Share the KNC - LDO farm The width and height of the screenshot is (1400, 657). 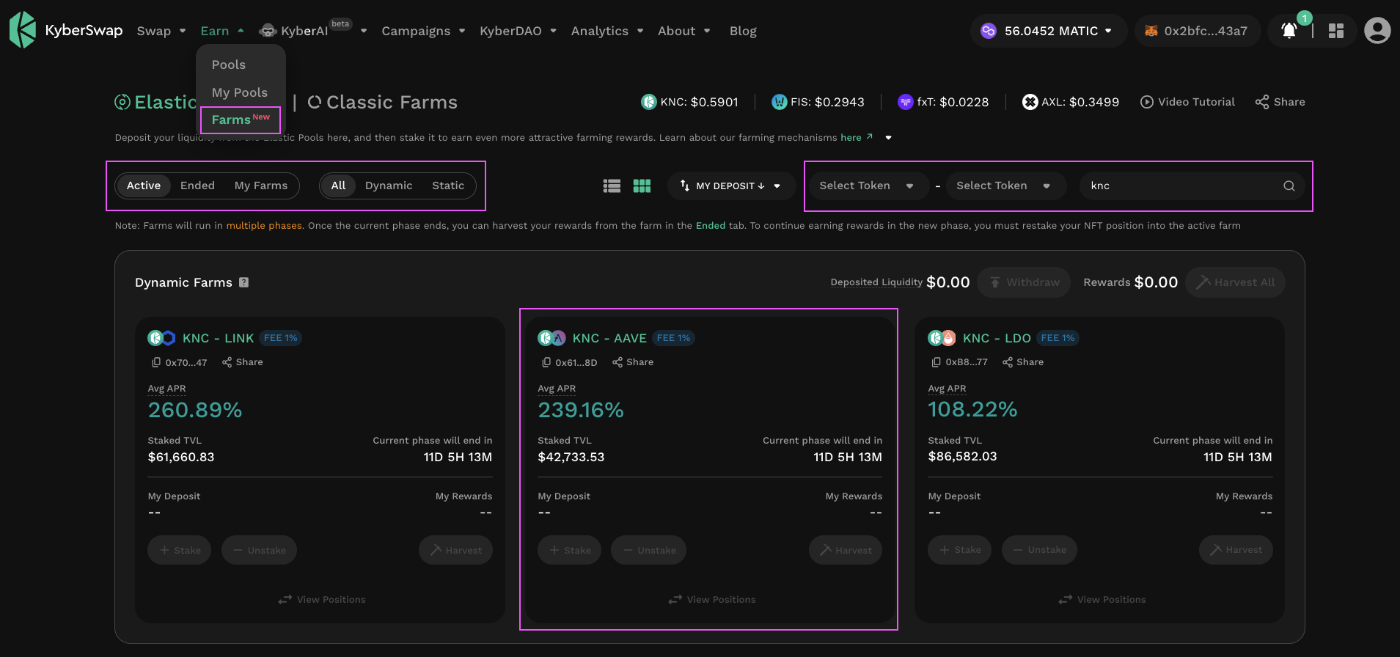[x=1023, y=362]
